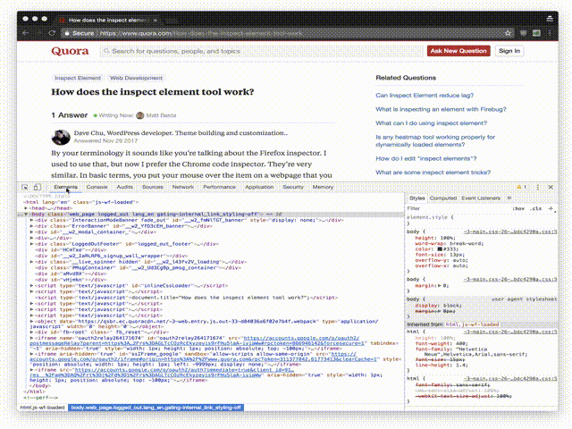This screenshot has height=429, width=572.
Task: Click the Ask New Question button
Action: [x=458, y=51]
